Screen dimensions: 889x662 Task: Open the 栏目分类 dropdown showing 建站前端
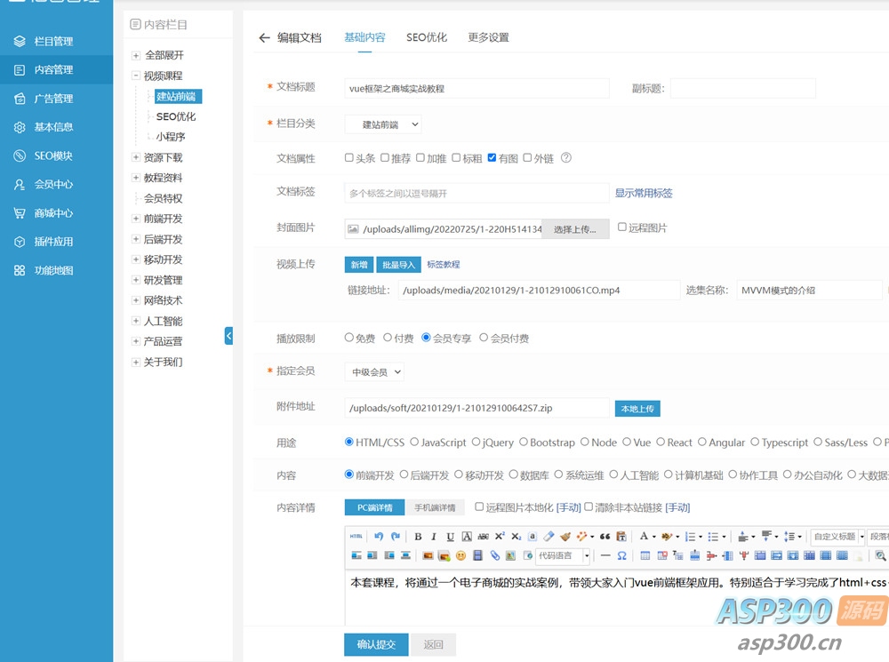pos(383,124)
